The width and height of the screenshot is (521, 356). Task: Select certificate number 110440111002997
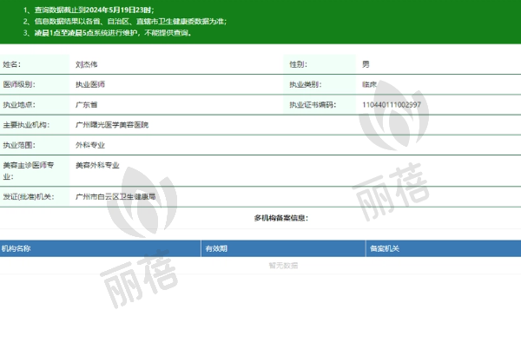[x=392, y=105]
